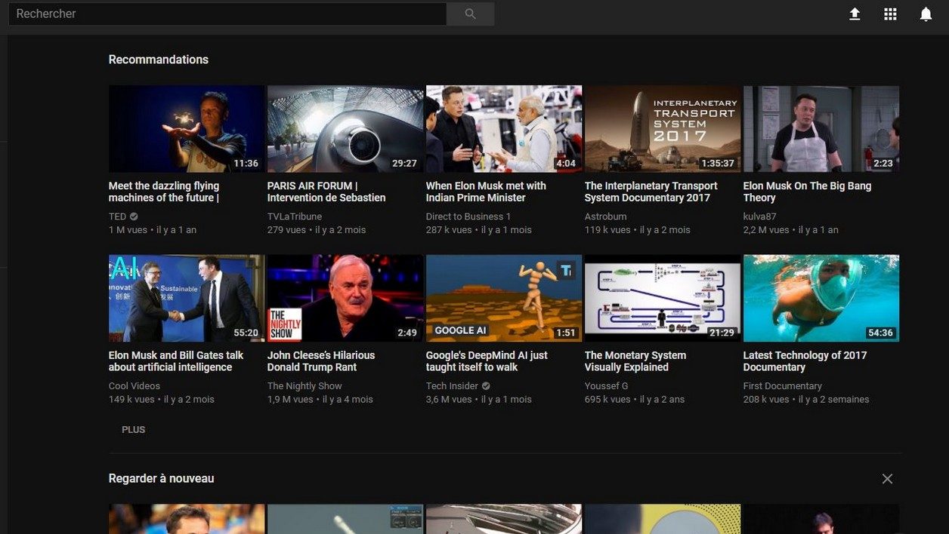This screenshot has width=949, height=534.
Task: Go to the kulva87 channel
Action: point(760,216)
